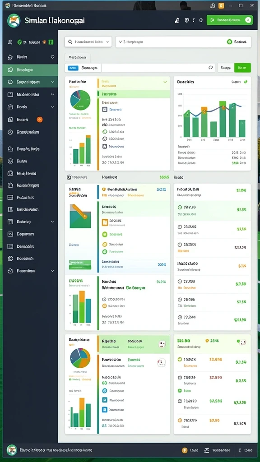The image size is (260, 462).
Task: Select the highlighted green sidebar menu item
Action: [30, 70]
